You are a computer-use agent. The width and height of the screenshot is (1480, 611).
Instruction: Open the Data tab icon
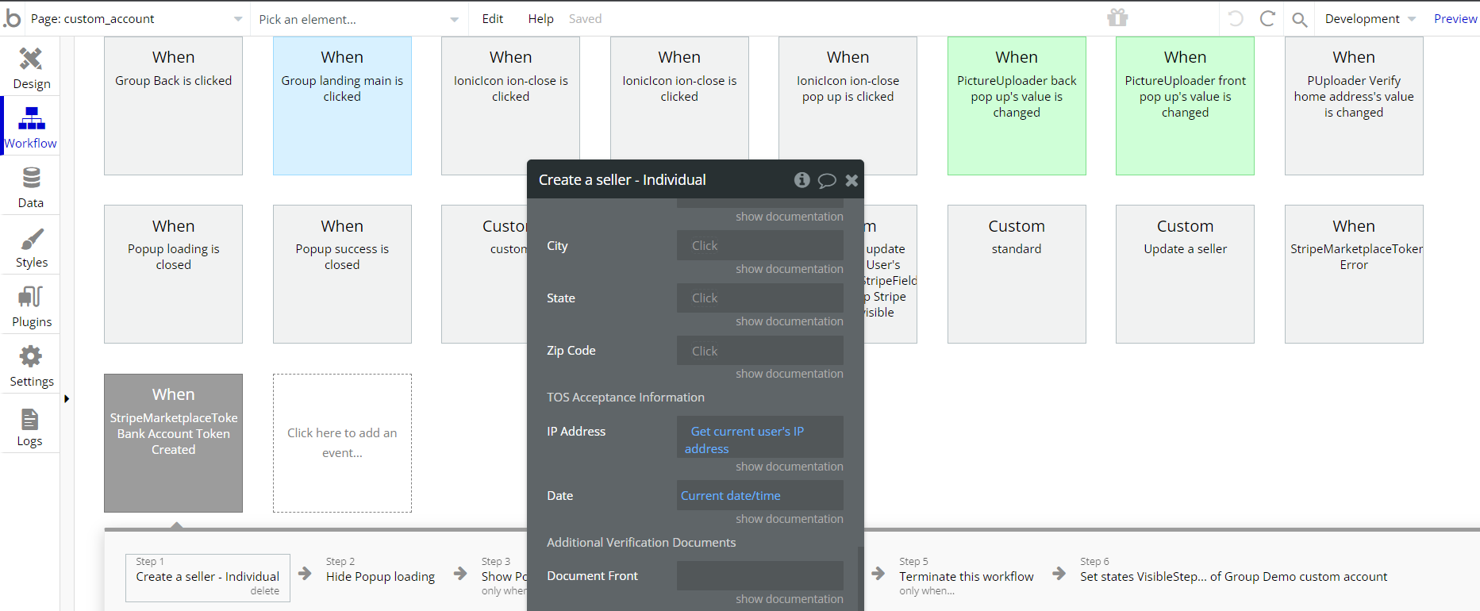31,178
